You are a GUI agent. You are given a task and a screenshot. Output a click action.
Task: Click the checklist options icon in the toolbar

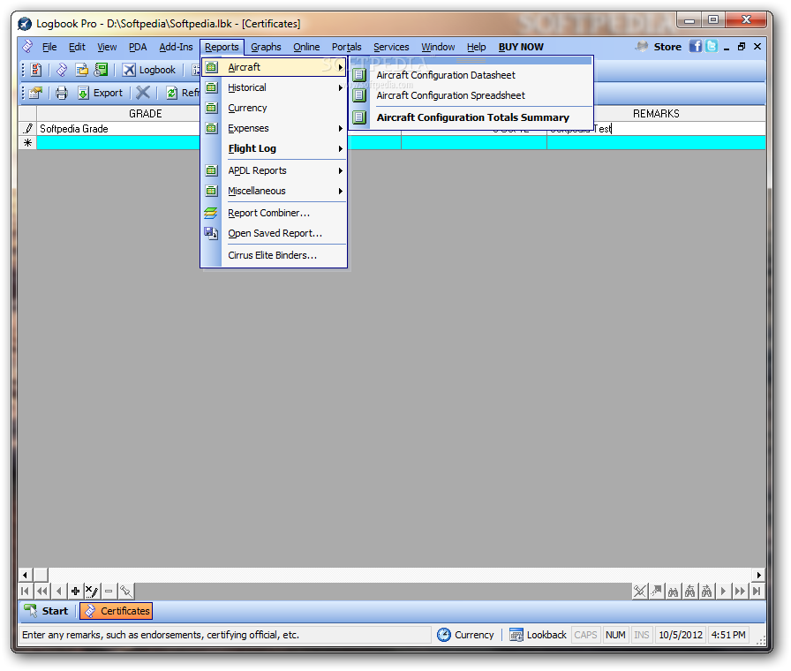tap(36, 70)
